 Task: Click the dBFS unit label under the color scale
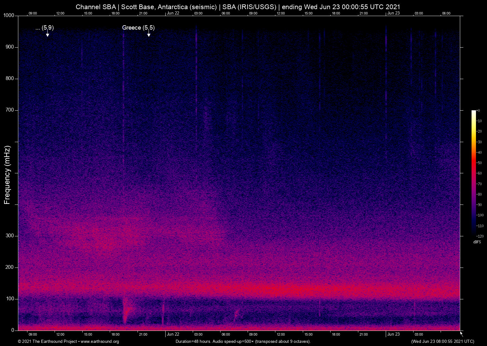point(477,242)
